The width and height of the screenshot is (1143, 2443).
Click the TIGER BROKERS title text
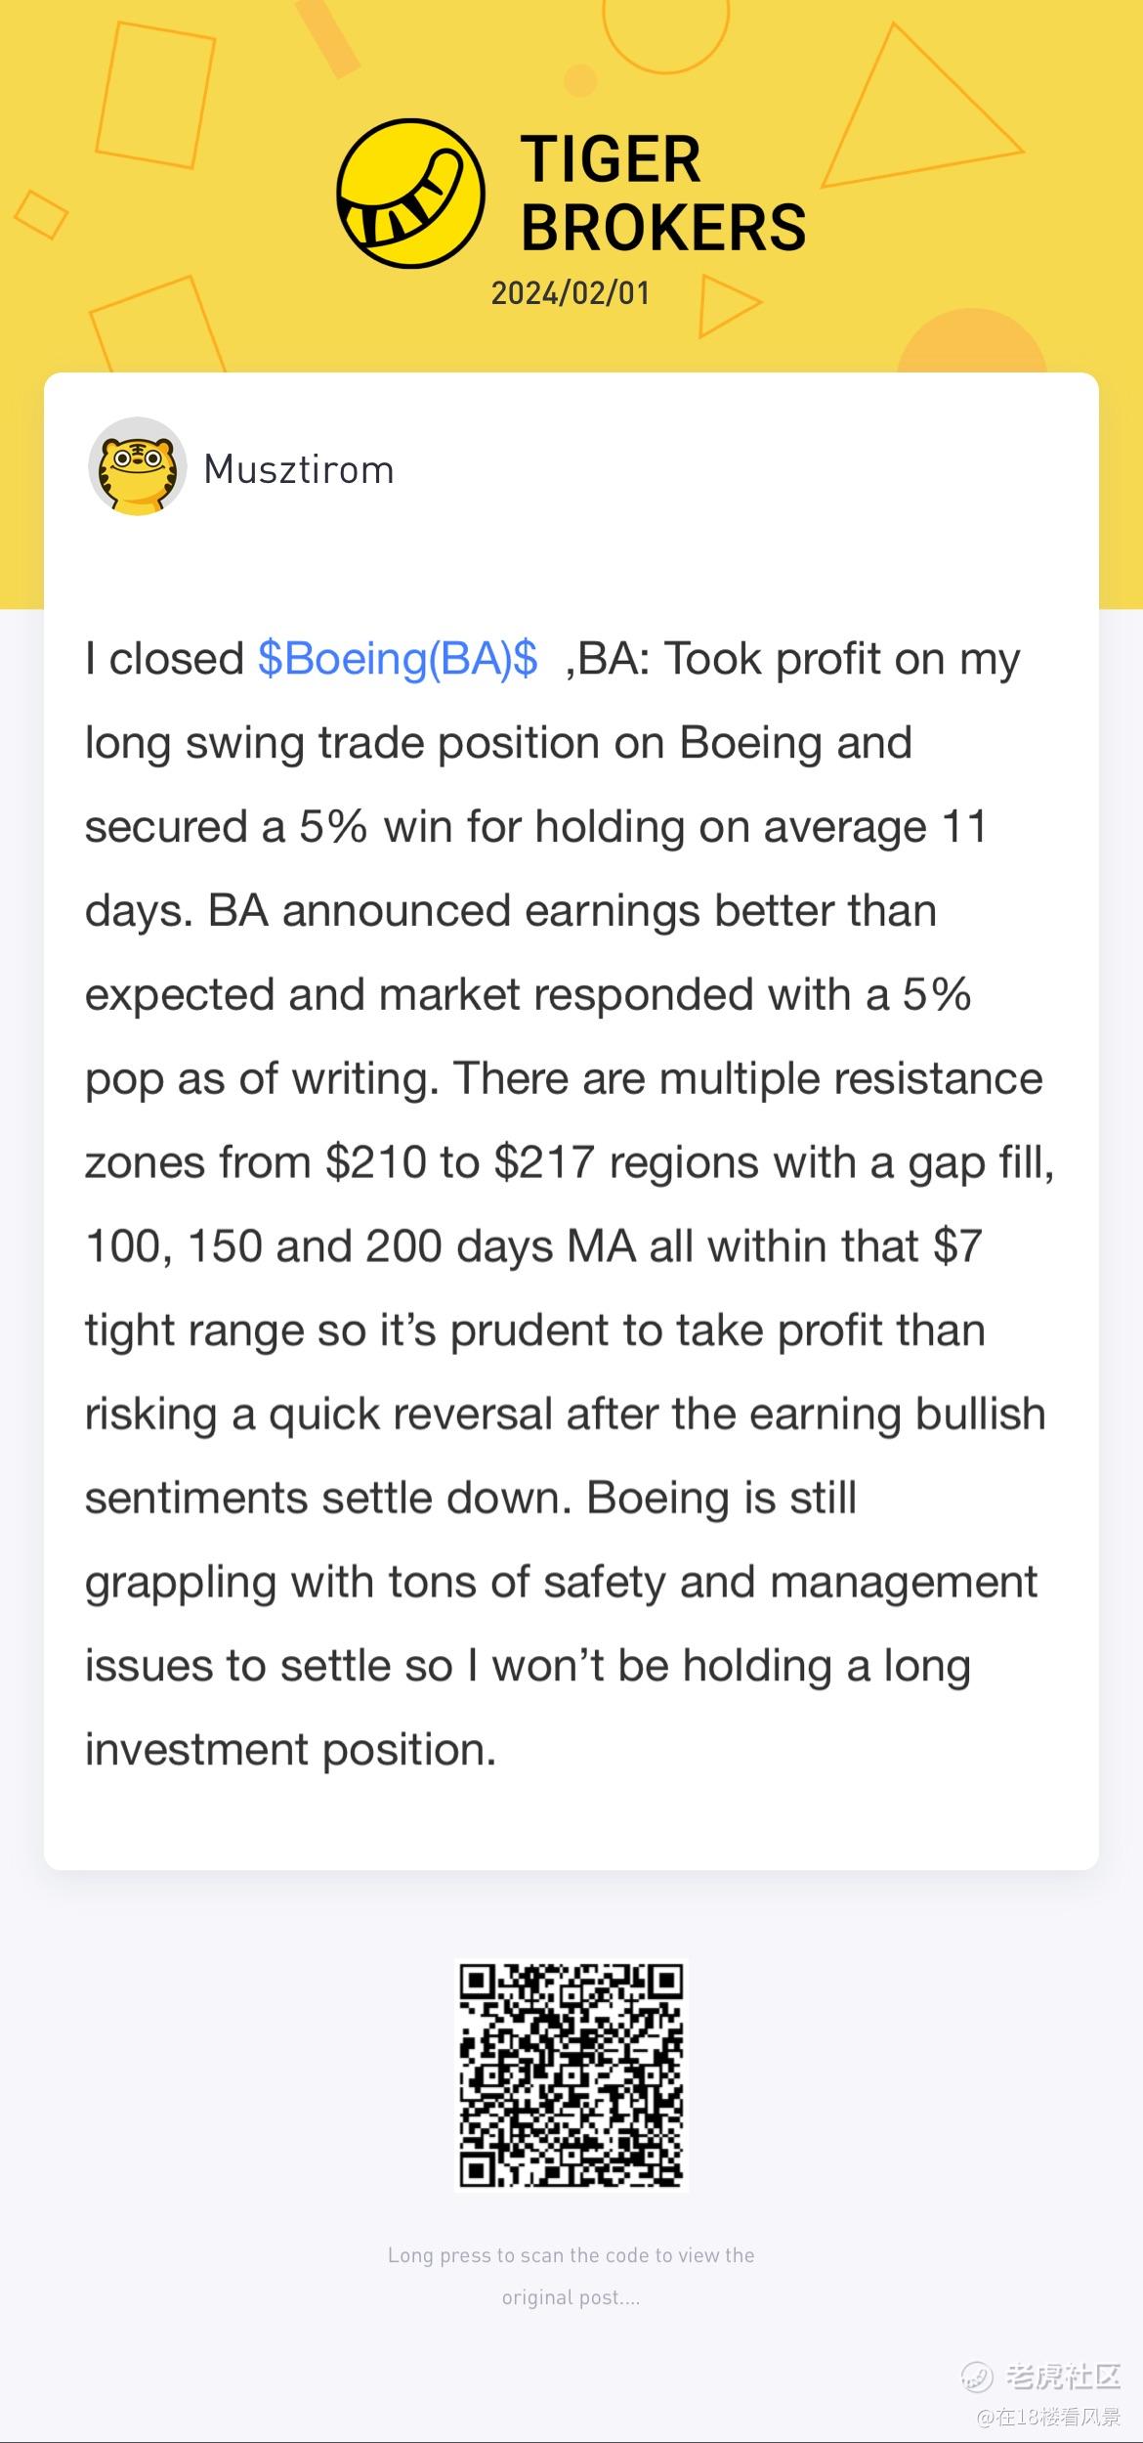pyautogui.click(x=662, y=194)
